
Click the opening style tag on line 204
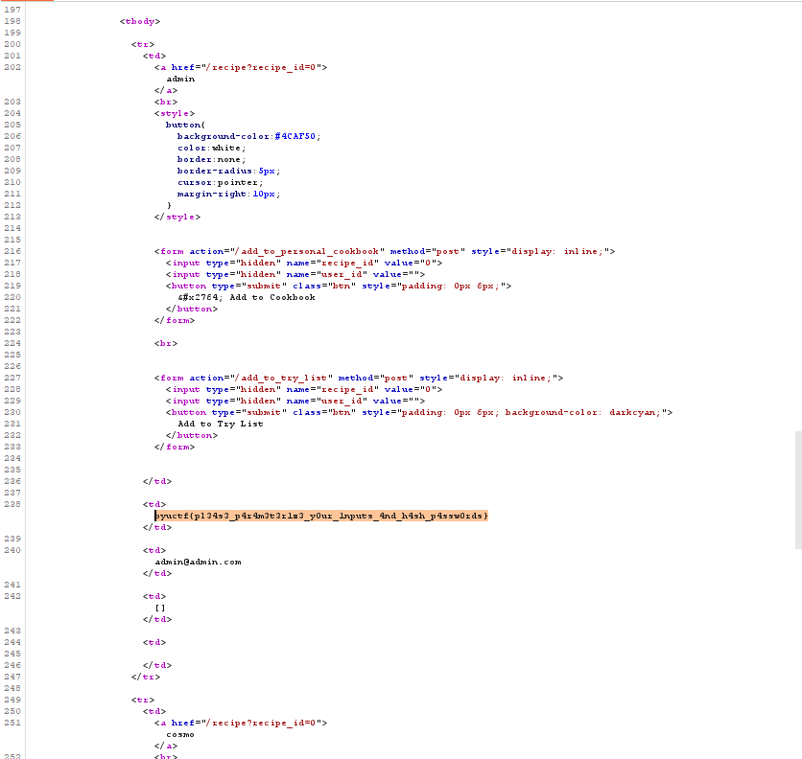pyautogui.click(x=175, y=113)
